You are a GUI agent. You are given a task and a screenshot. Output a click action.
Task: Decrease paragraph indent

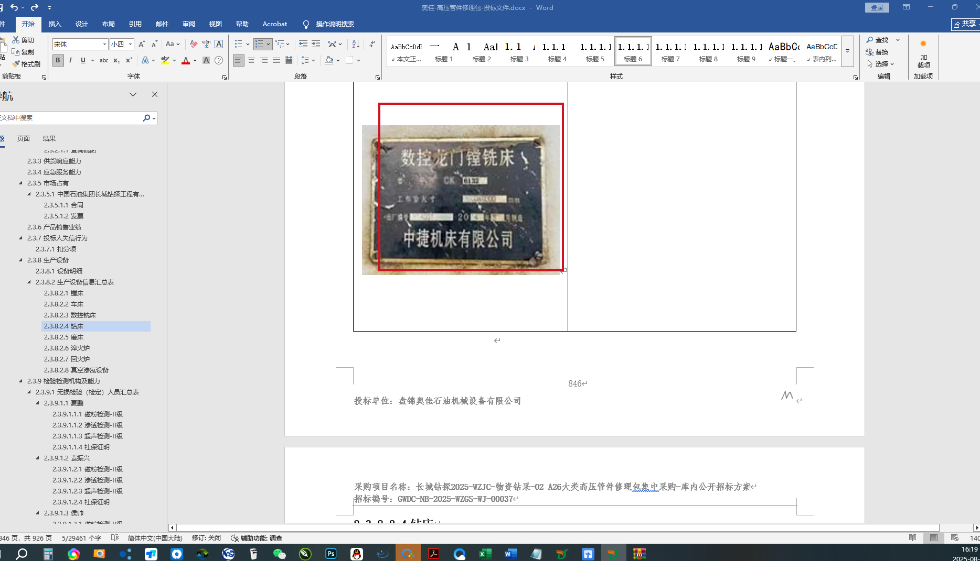[303, 44]
